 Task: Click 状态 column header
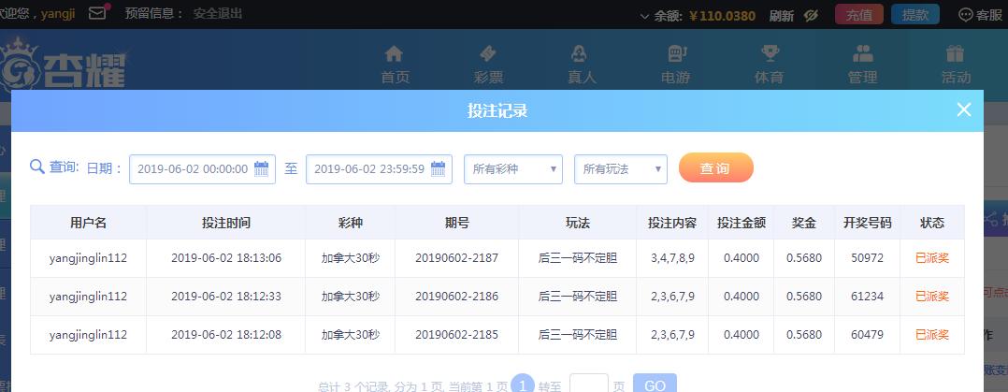932,223
